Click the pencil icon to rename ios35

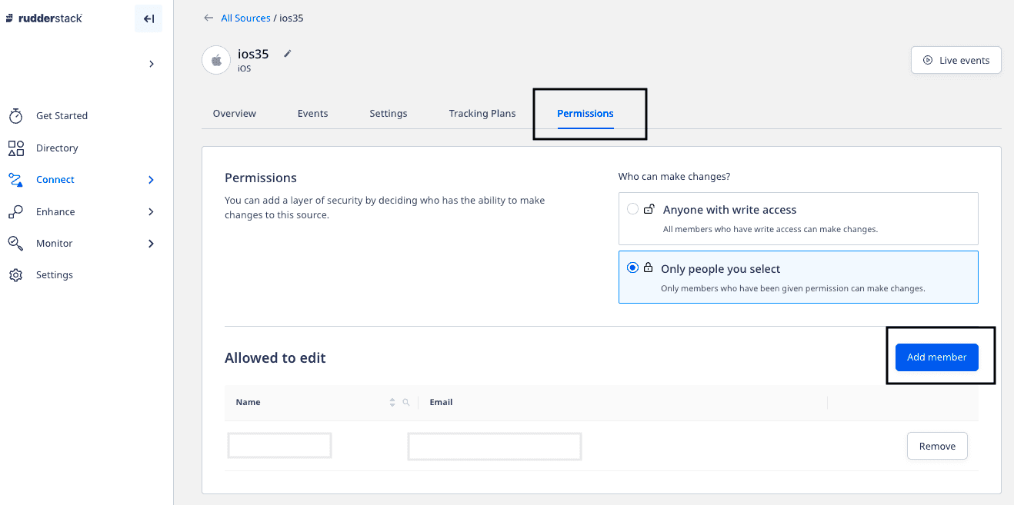(288, 54)
